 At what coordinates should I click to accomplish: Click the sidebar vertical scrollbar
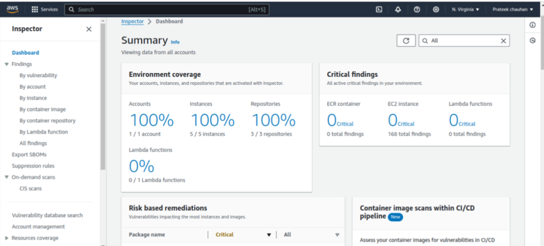pyautogui.click(x=103, y=97)
